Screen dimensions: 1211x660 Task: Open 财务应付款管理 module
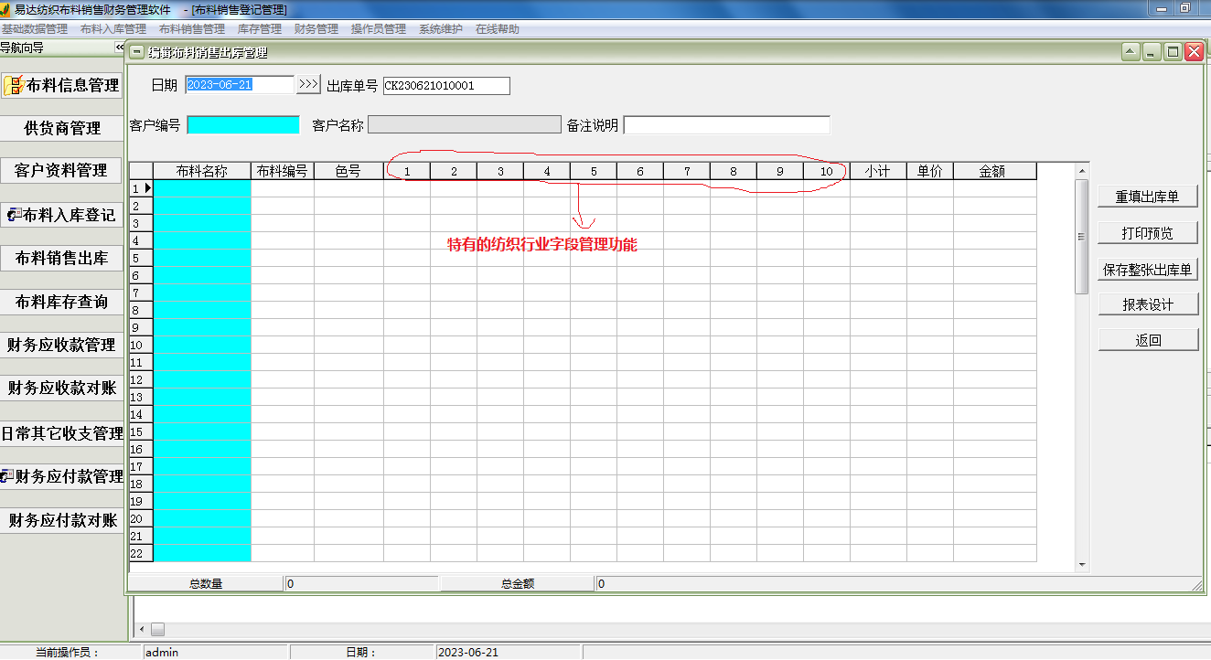click(61, 474)
